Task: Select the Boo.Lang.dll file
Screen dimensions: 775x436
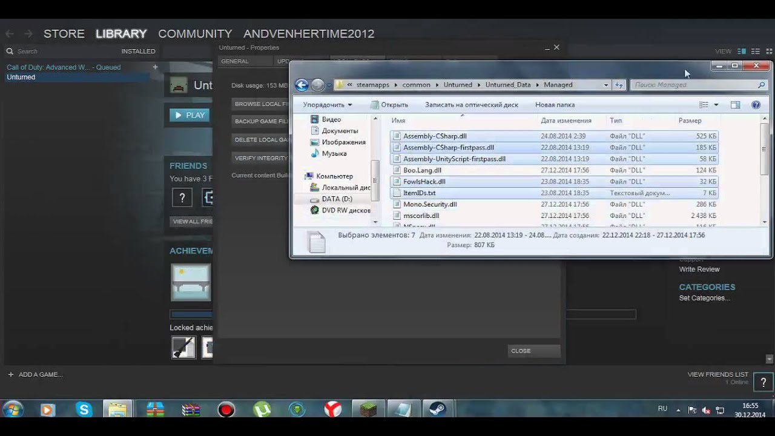Action: 554,170
